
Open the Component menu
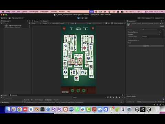[x=44, y=12]
